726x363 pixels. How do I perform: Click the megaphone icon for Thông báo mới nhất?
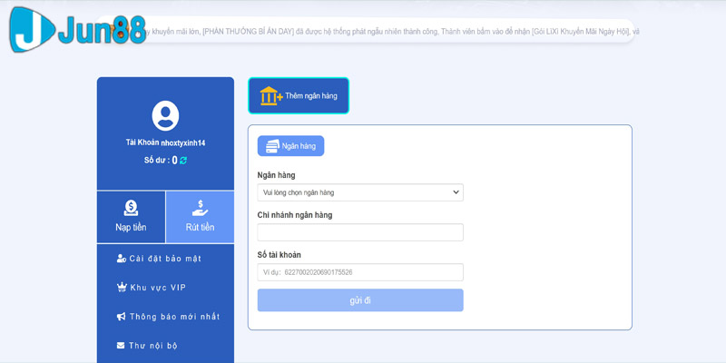click(122, 317)
